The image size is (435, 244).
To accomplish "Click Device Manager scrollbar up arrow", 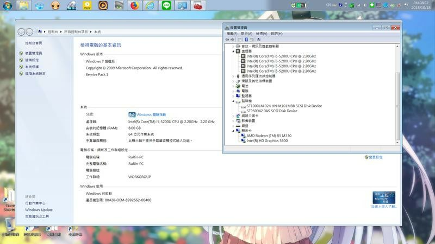I will pos(397,46).
